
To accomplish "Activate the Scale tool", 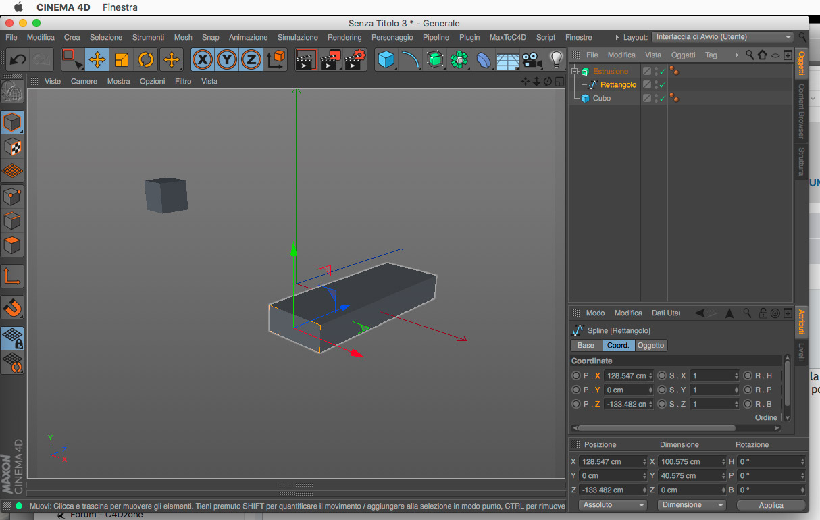I will [122, 59].
